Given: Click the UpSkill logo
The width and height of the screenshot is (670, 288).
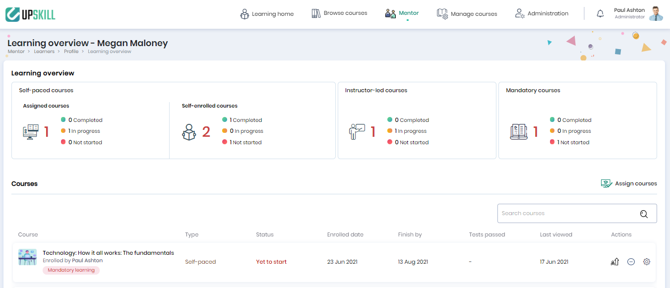Looking at the screenshot, I should (30, 14).
